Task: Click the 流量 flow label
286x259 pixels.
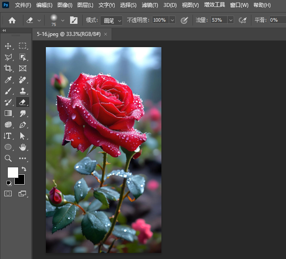Action: [202, 20]
